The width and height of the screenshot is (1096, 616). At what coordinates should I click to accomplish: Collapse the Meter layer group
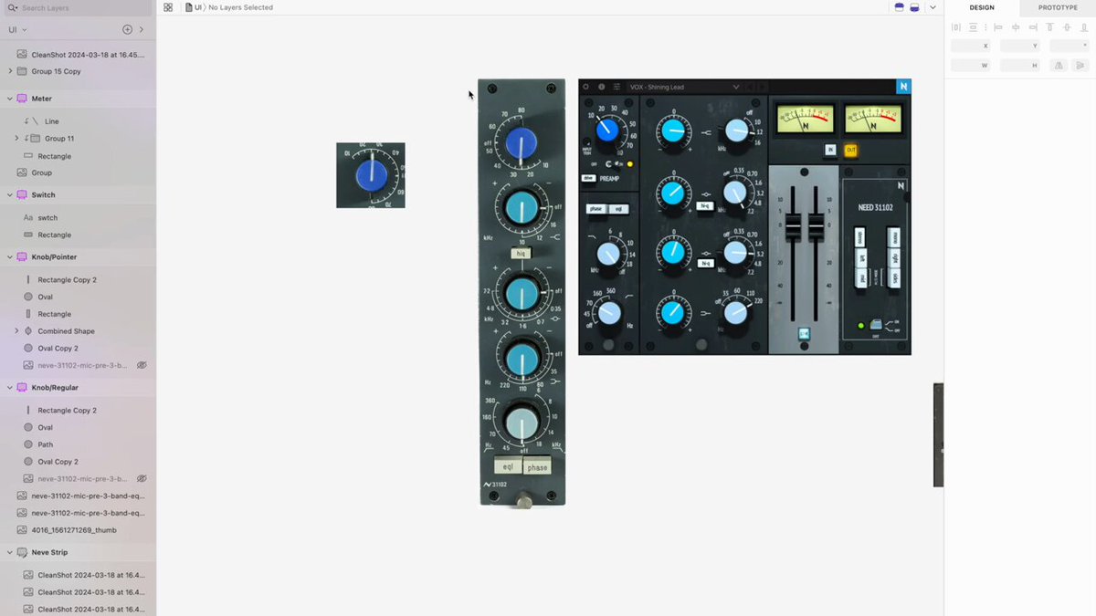point(10,99)
